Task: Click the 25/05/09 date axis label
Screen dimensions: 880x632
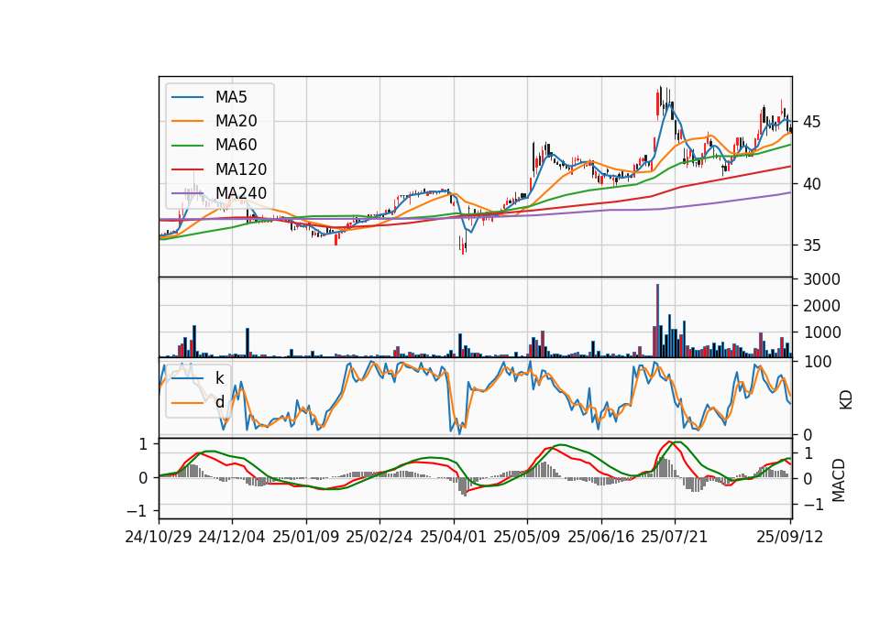Action: pos(527,537)
